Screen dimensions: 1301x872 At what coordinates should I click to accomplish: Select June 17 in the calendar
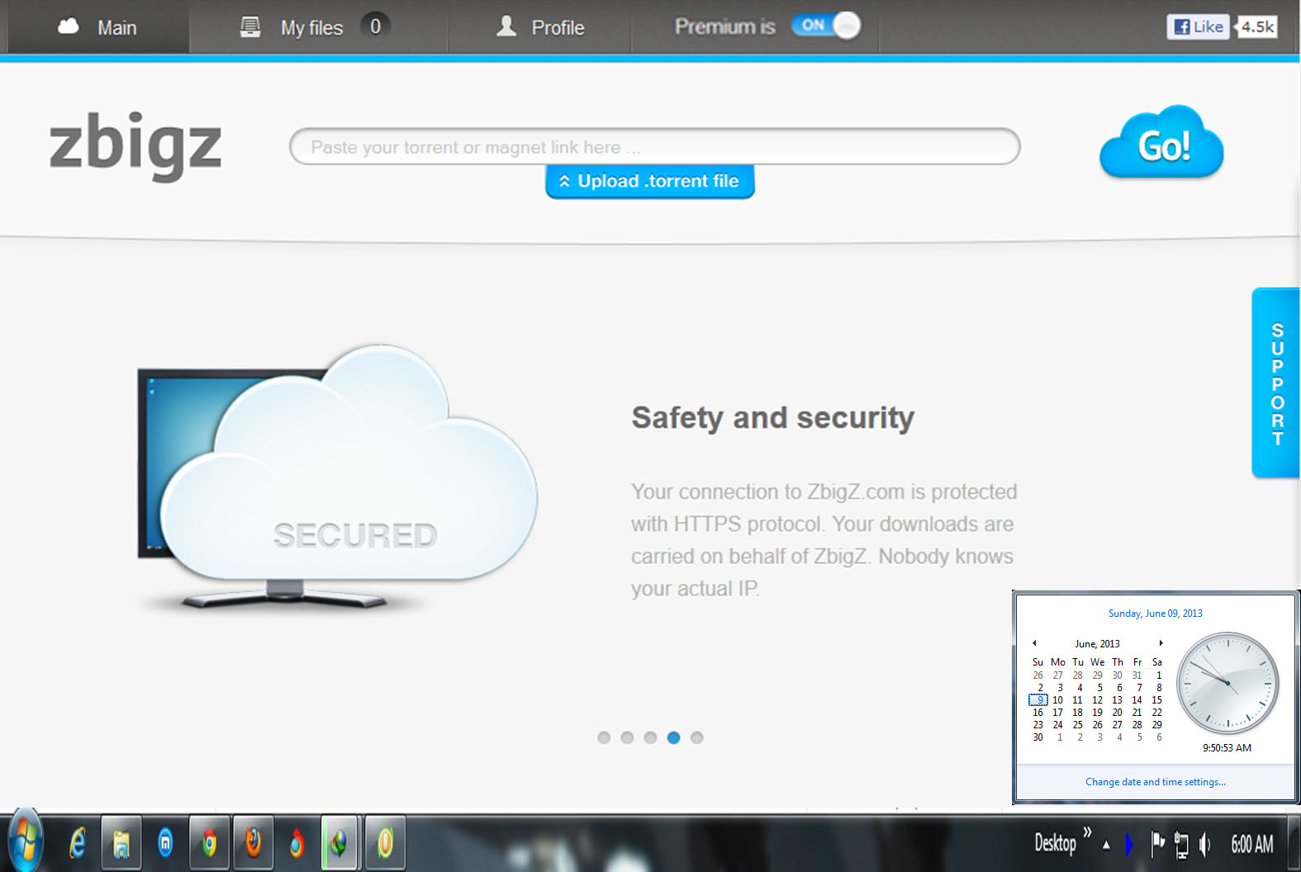1057,712
